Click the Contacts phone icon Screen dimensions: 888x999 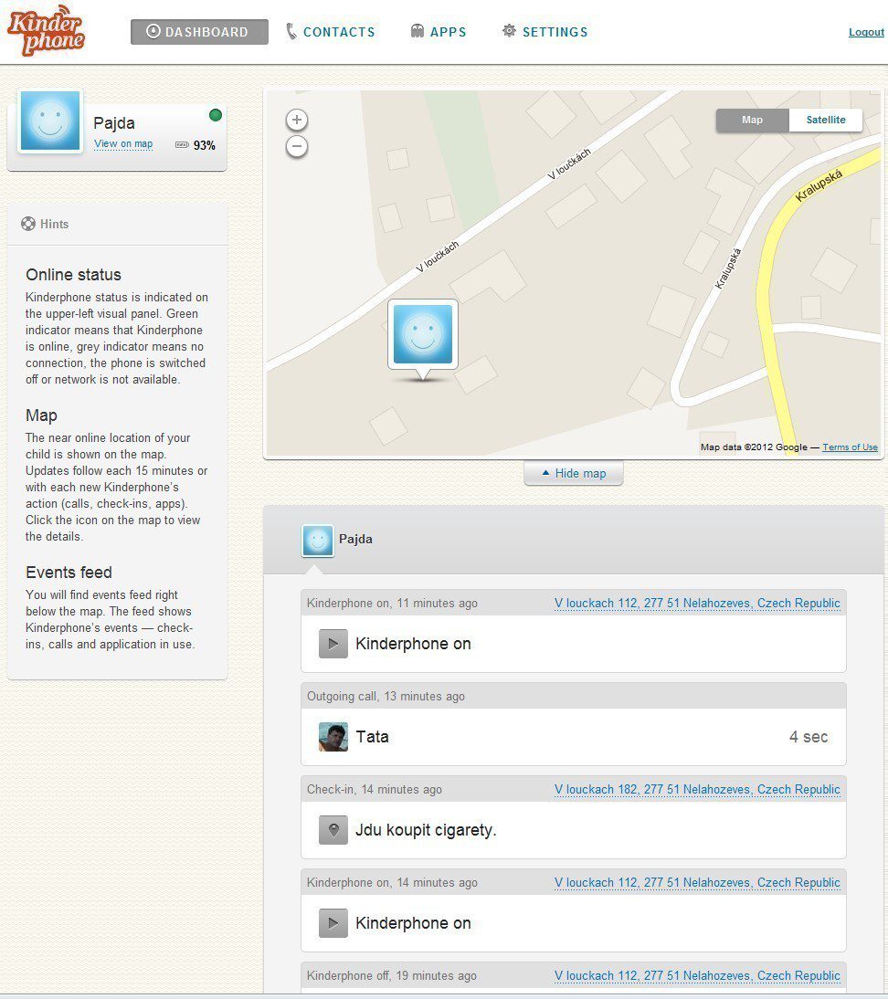(x=291, y=32)
